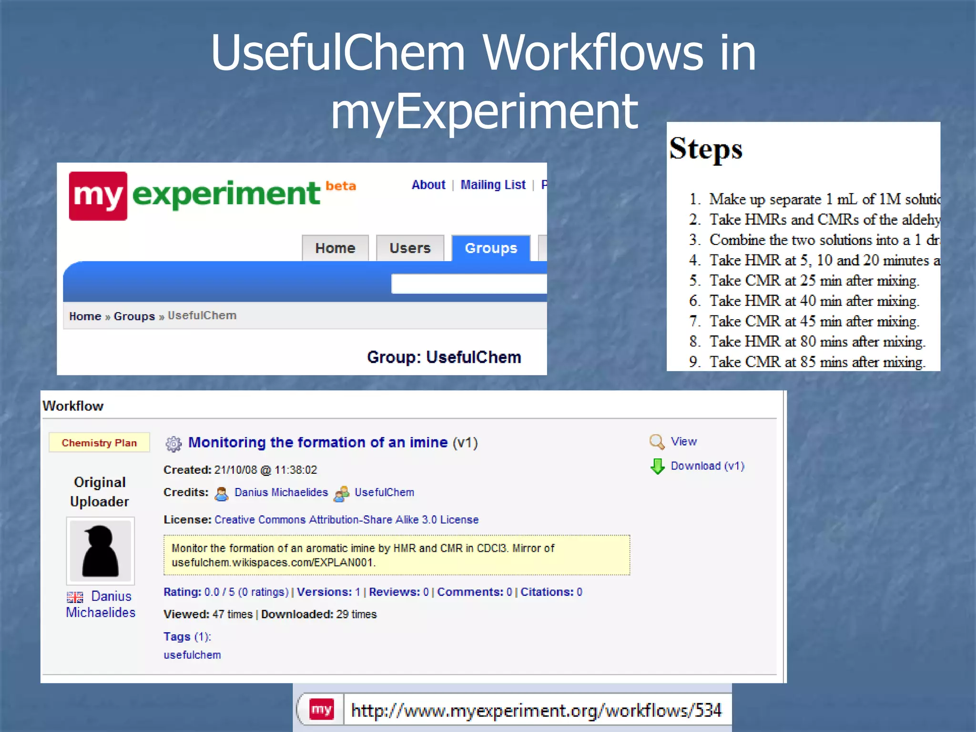
Task: Click the Download (v1) link
Action: (708, 466)
